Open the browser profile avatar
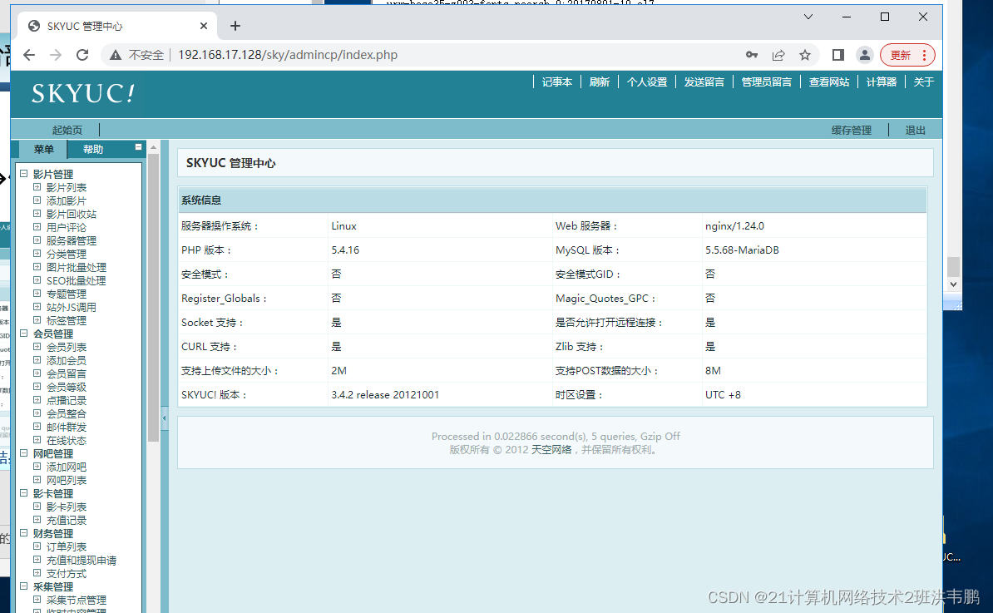 coord(864,55)
